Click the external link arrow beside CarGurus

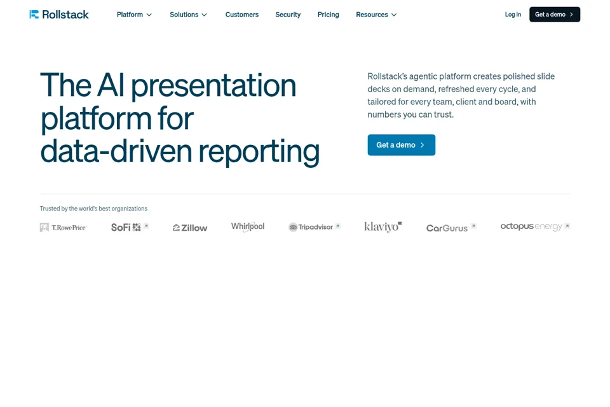click(x=473, y=226)
